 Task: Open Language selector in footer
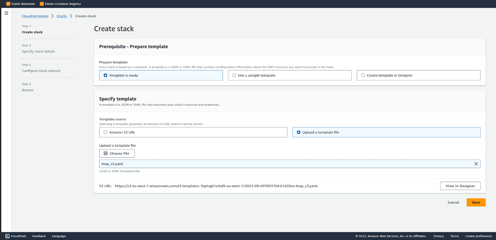59,236
